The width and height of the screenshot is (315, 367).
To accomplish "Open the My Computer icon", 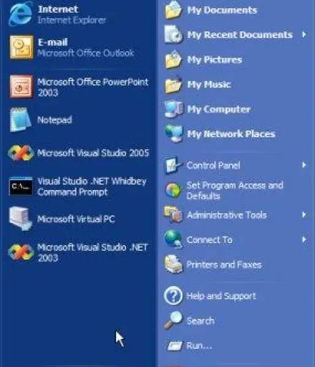I will coord(173,109).
